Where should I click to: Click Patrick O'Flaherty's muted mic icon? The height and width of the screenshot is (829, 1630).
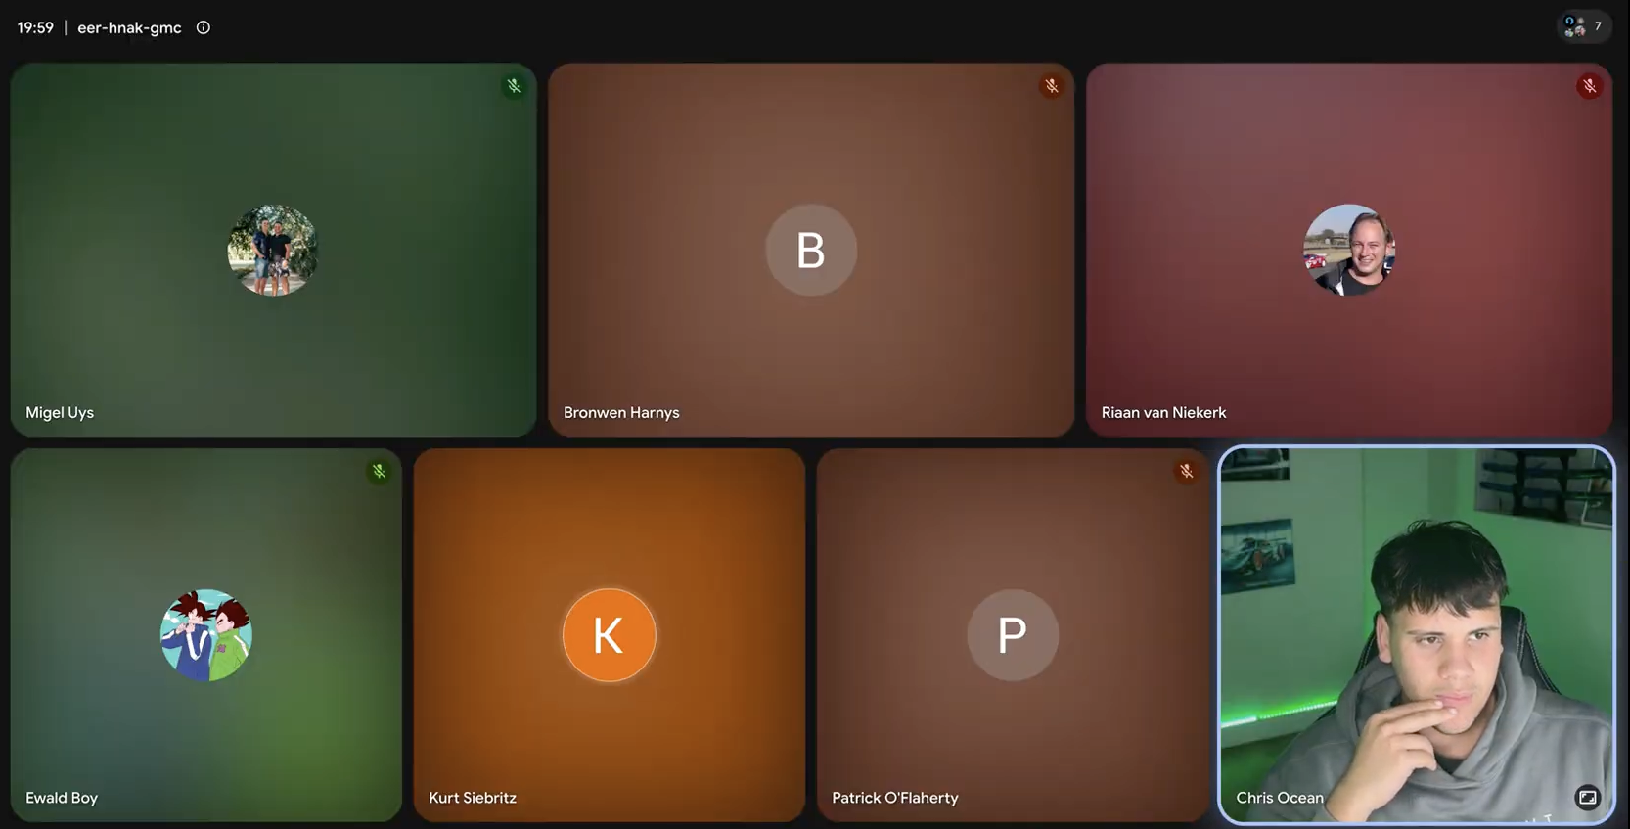(1186, 471)
